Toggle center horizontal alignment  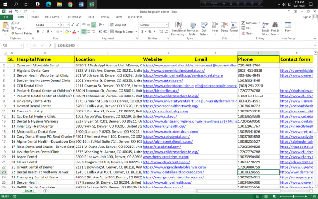click(x=89, y=32)
